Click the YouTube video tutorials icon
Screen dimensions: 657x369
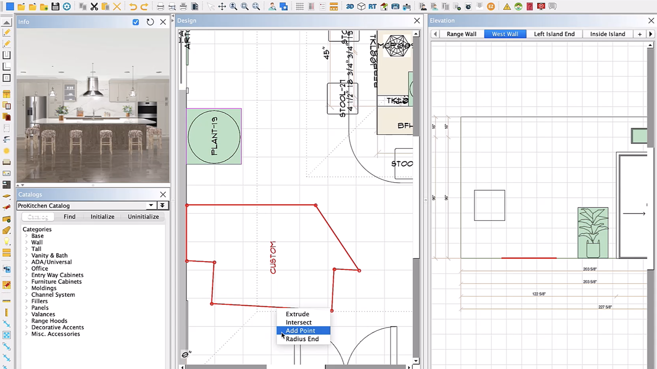[541, 6]
